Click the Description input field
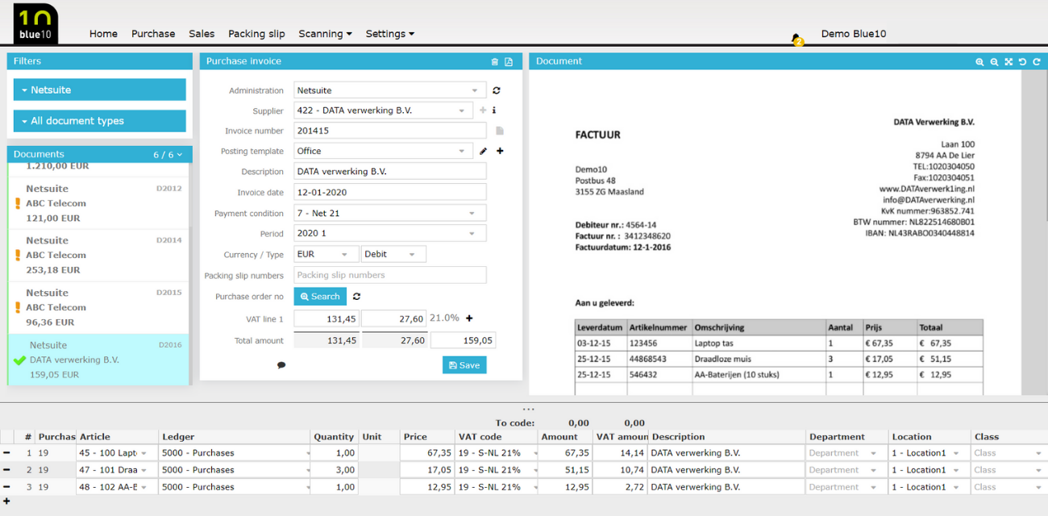 click(390, 172)
